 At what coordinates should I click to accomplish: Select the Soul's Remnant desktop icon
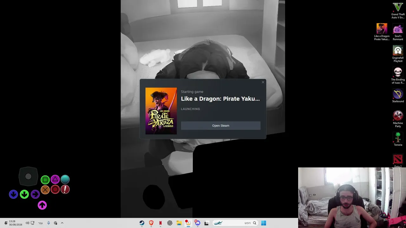pyautogui.click(x=398, y=32)
